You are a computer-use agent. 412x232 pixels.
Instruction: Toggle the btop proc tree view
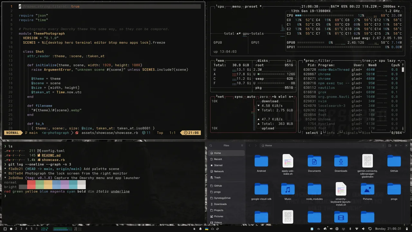[x=366, y=61]
